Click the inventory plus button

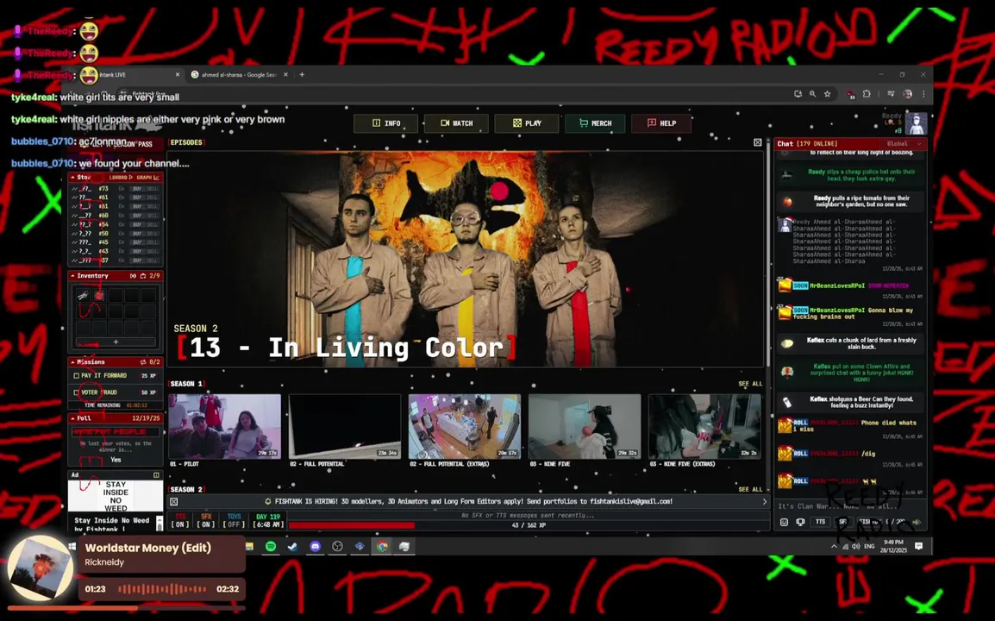coord(116,342)
